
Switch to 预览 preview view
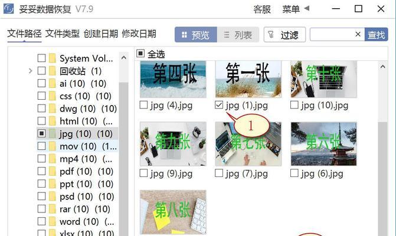click(196, 35)
